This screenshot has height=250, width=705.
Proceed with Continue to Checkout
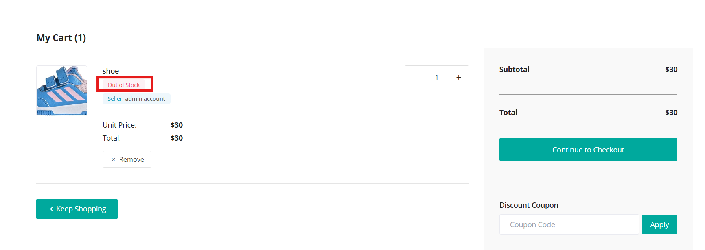click(x=588, y=150)
